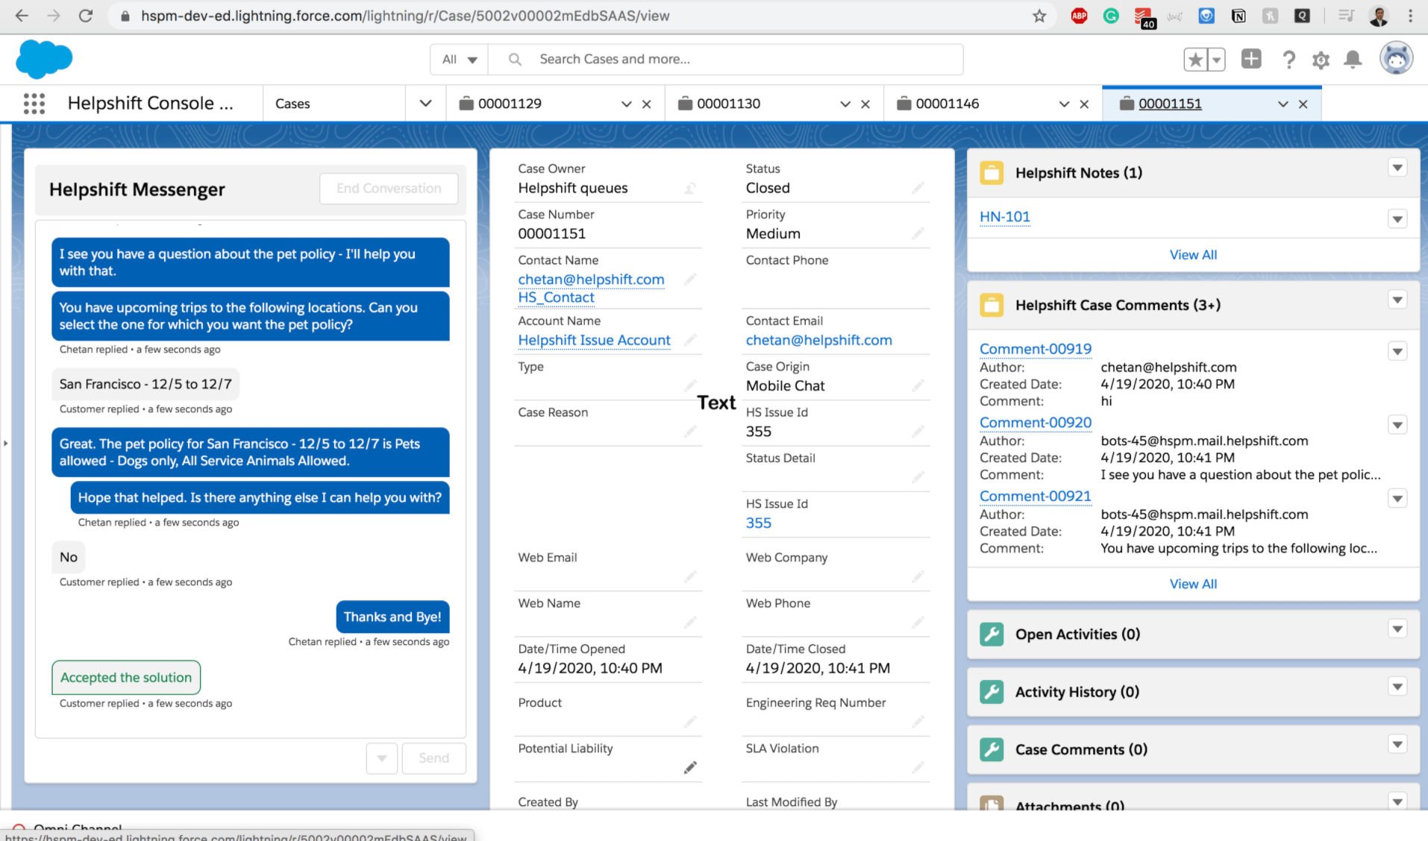
Task: Select the 00001151 case tab
Action: click(x=1169, y=104)
